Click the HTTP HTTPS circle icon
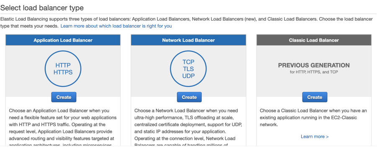Screen dimensions: 377x152 coord(63,69)
